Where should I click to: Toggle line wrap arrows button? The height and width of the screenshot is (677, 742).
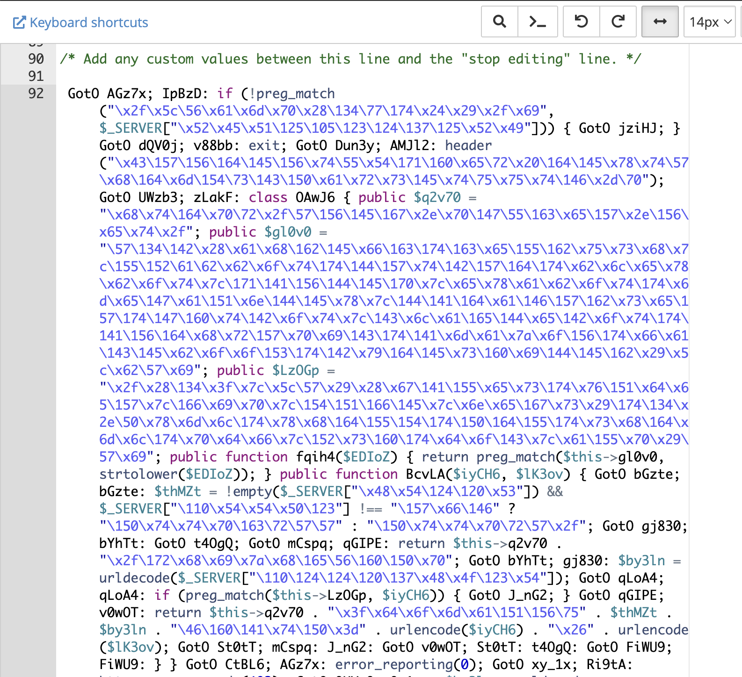[660, 22]
